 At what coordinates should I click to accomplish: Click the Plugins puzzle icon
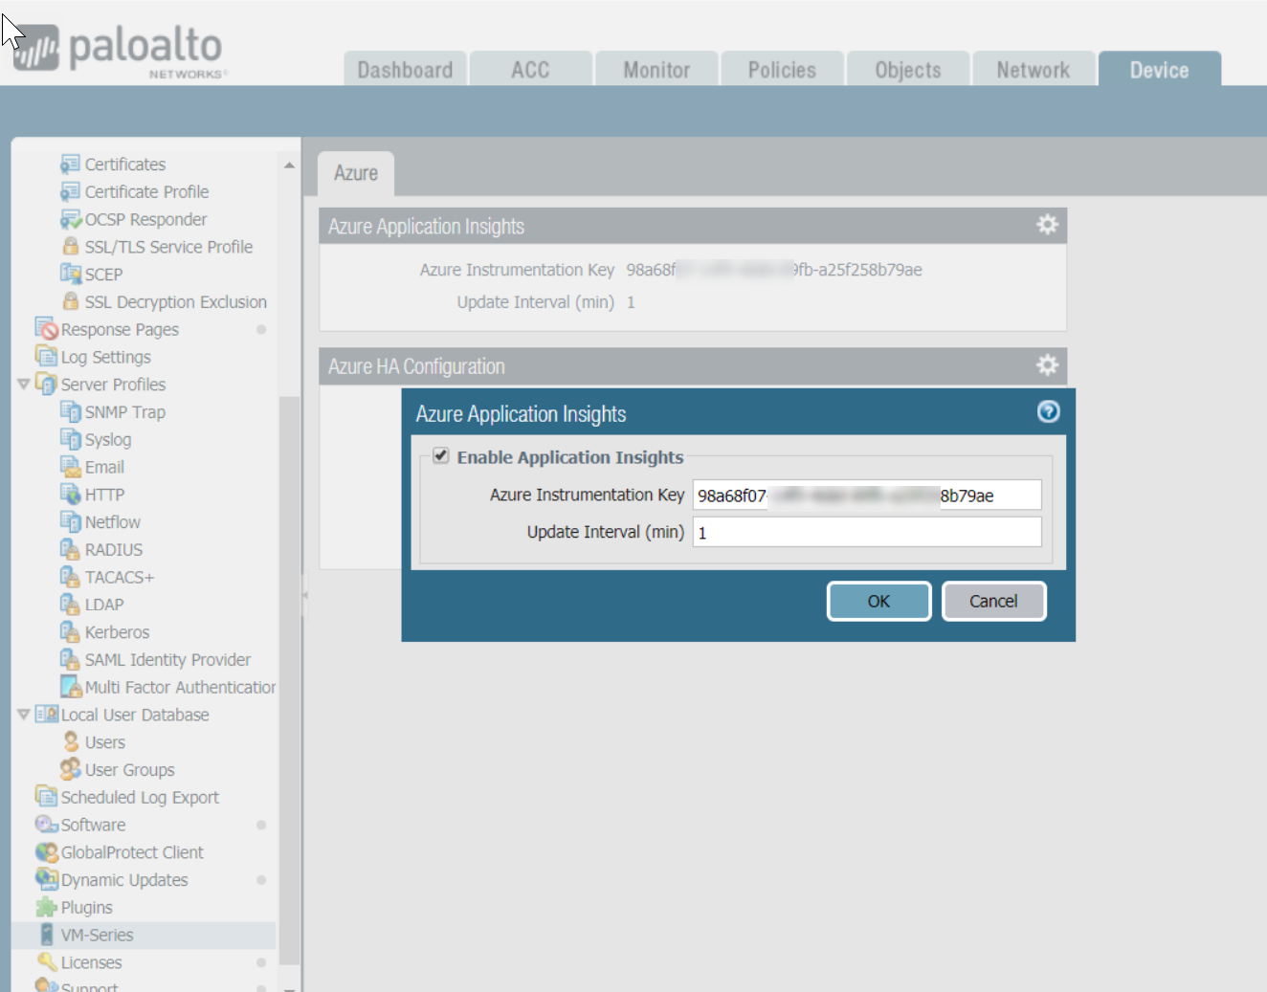click(46, 907)
